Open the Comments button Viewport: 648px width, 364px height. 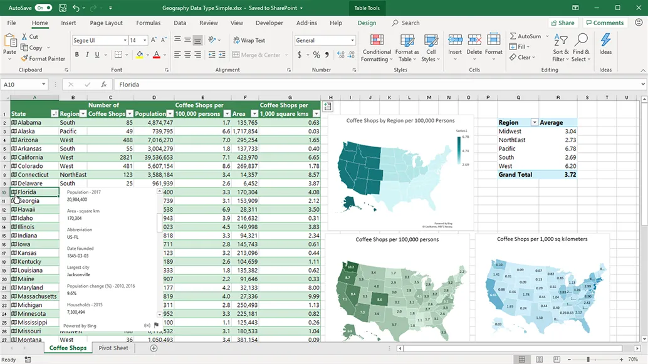pyautogui.click(x=604, y=23)
